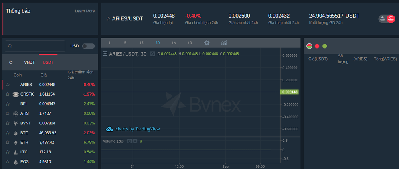Remove the Volume indicator
The width and height of the screenshot is (399, 169).
click(x=135, y=141)
